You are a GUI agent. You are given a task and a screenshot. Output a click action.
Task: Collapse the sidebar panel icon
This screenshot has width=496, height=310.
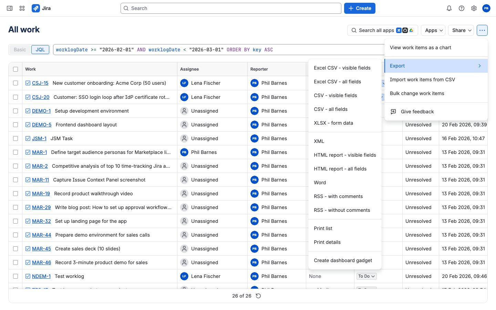tap(10, 8)
